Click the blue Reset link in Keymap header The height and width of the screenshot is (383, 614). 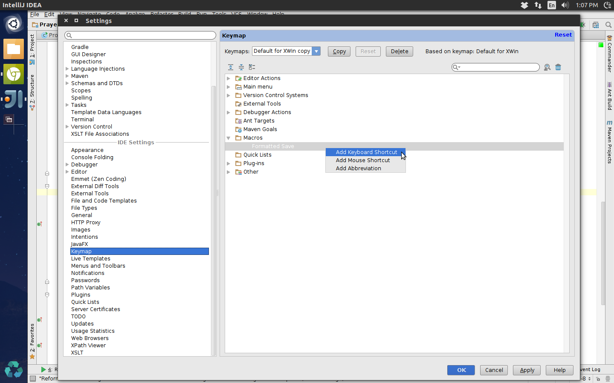coord(563,35)
